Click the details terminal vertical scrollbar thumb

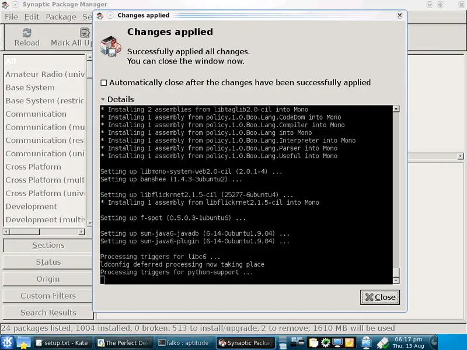coord(396,272)
